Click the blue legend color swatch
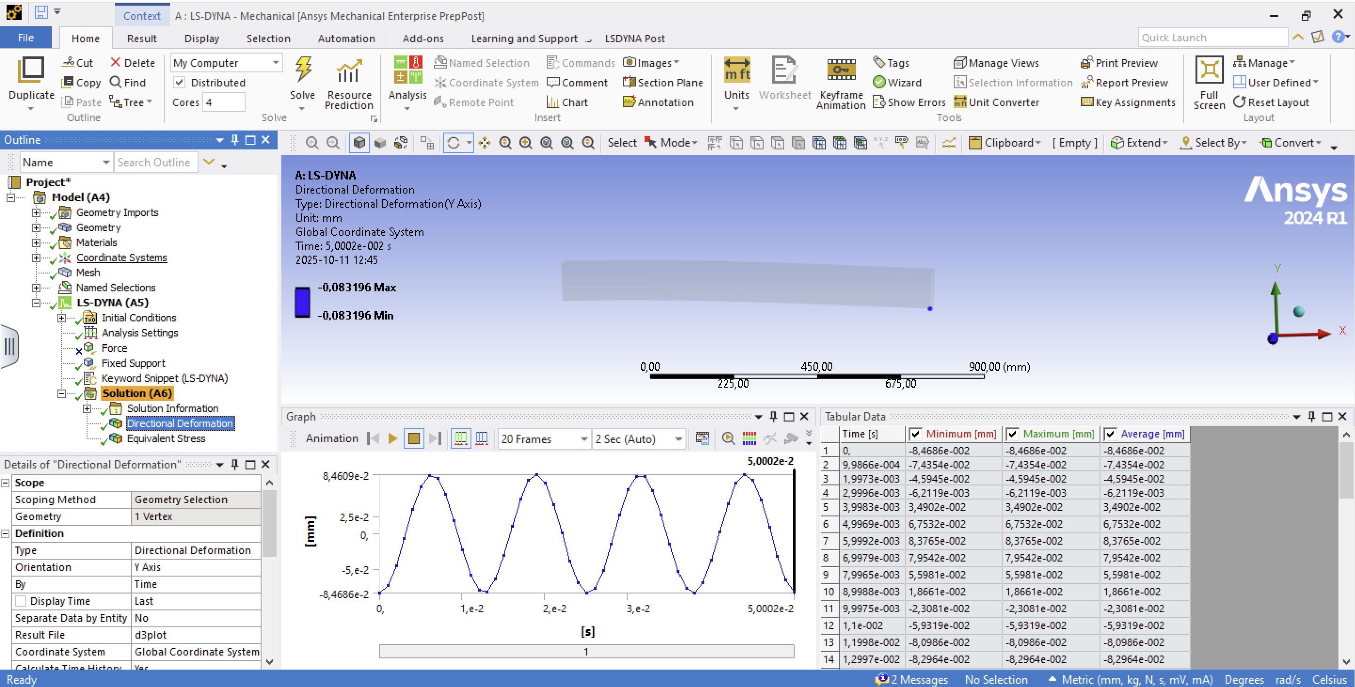 pos(303,302)
